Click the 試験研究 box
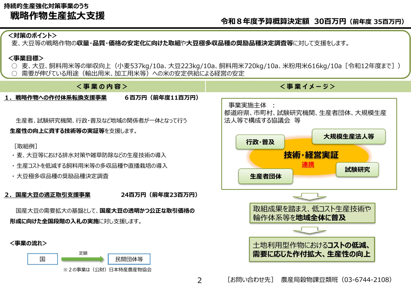The image size is (411, 284). (x=357, y=169)
